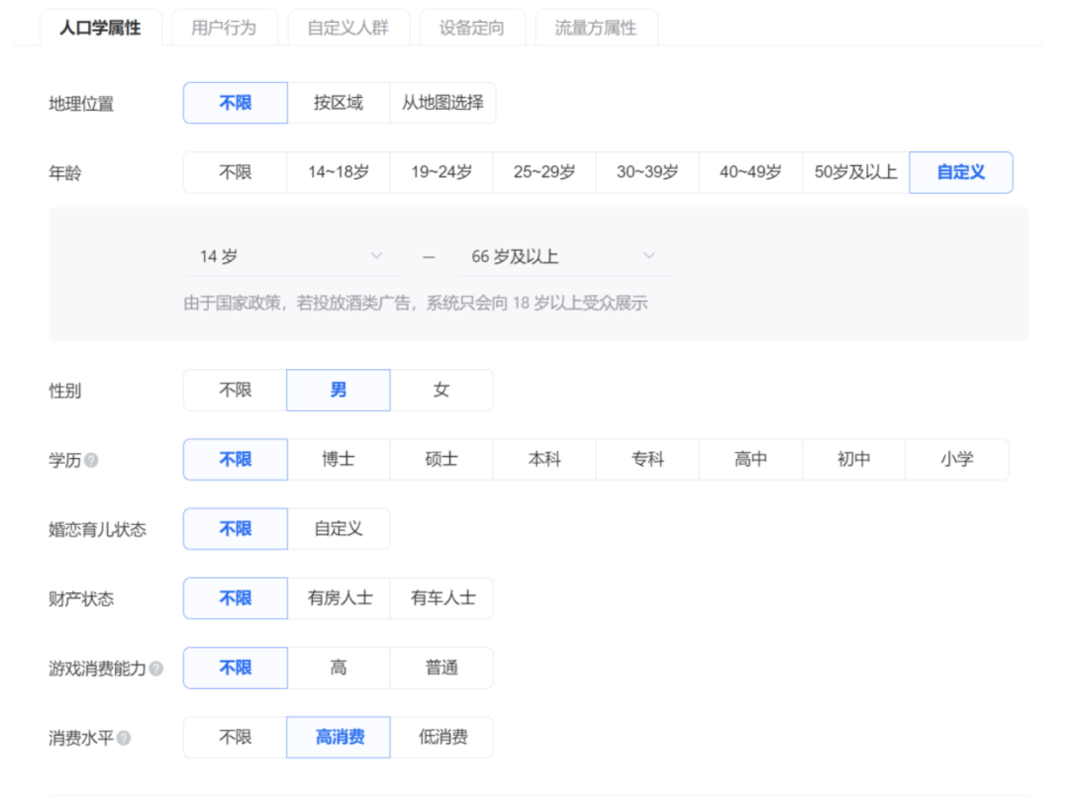The height and width of the screenshot is (802, 1069).
Task: Choose 有车人士 for 财产状态
Action: pos(442,599)
